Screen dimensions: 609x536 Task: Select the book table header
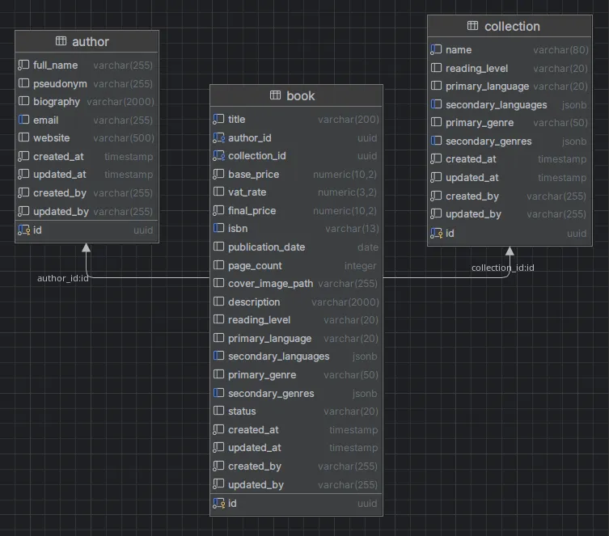coord(296,95)
